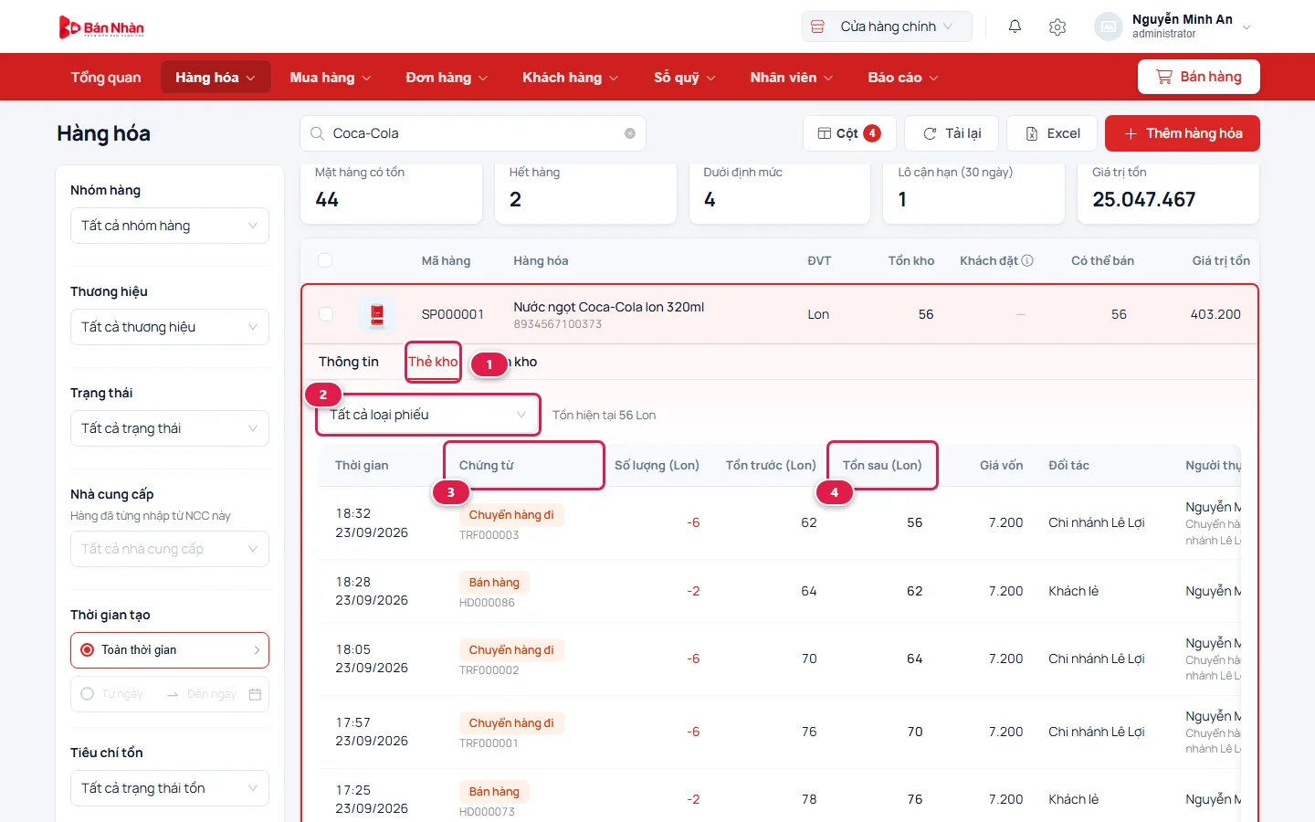Open the settings gear icon

(1057, 26)
